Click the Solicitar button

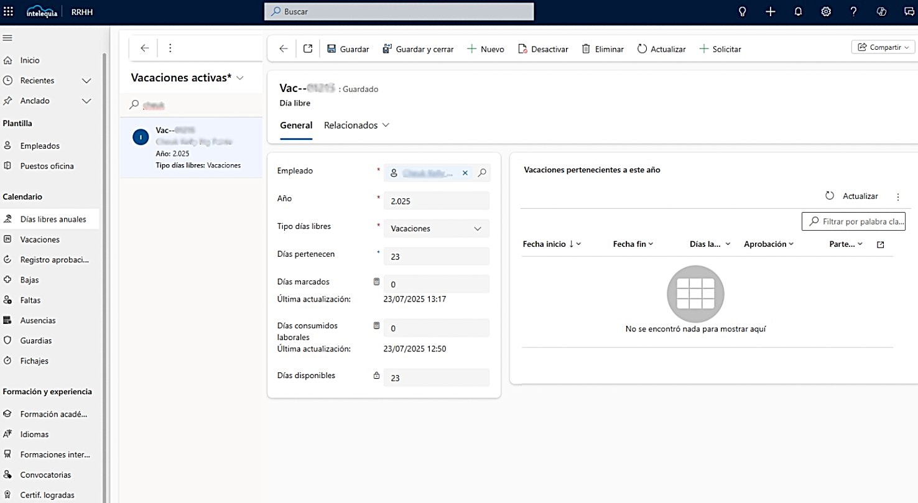point(720,48)
